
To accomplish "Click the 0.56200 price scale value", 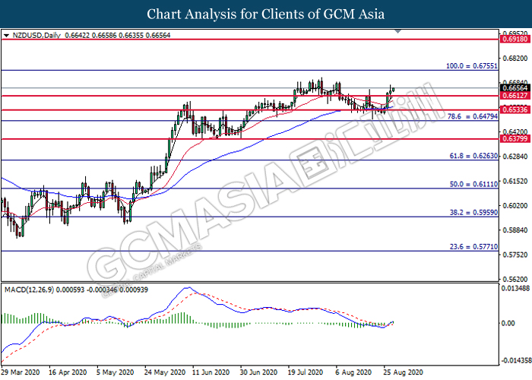I will pos(515,279).
